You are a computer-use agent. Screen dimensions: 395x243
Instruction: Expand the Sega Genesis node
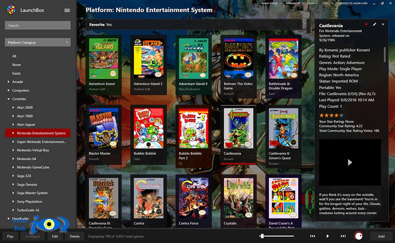point(13,185)
